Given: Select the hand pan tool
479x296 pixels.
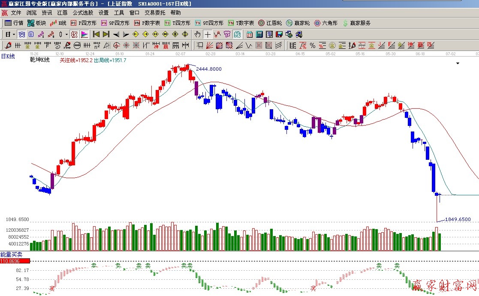Looking at the screenshot, I should 197,34.
